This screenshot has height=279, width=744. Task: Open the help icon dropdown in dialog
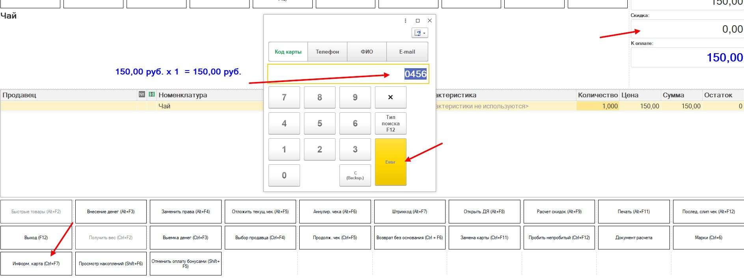[420, 33]
